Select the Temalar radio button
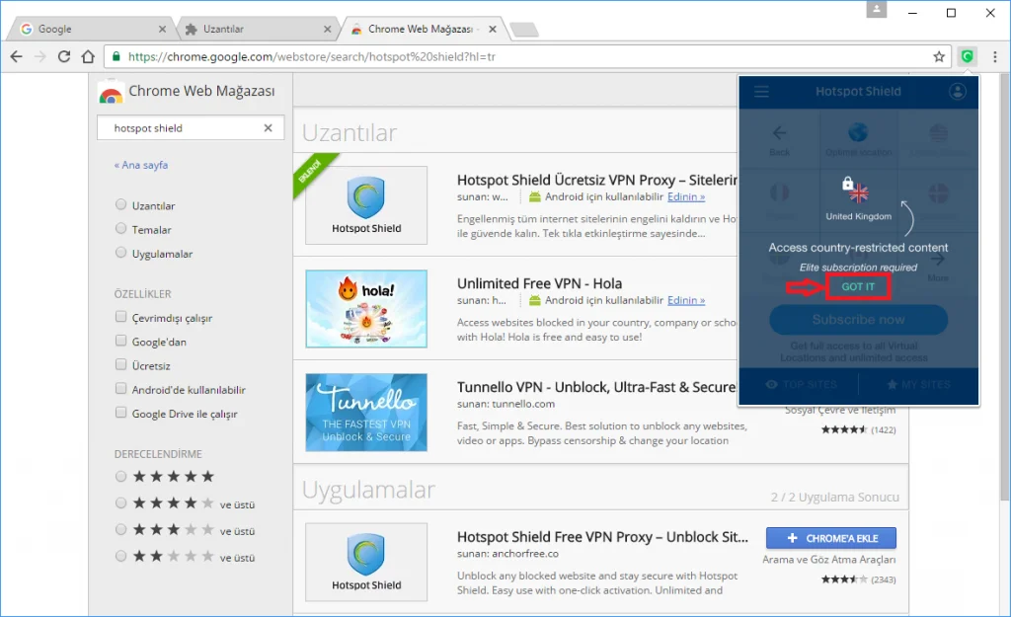This screenshot has height=617, width=1011. [x=121, y=229]
